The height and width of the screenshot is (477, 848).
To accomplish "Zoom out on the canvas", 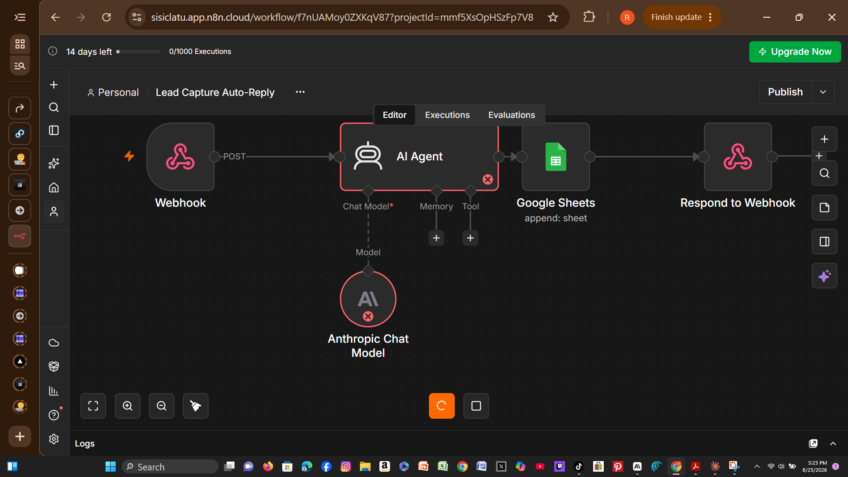I will pyautogui.click(x=162, y=406).
